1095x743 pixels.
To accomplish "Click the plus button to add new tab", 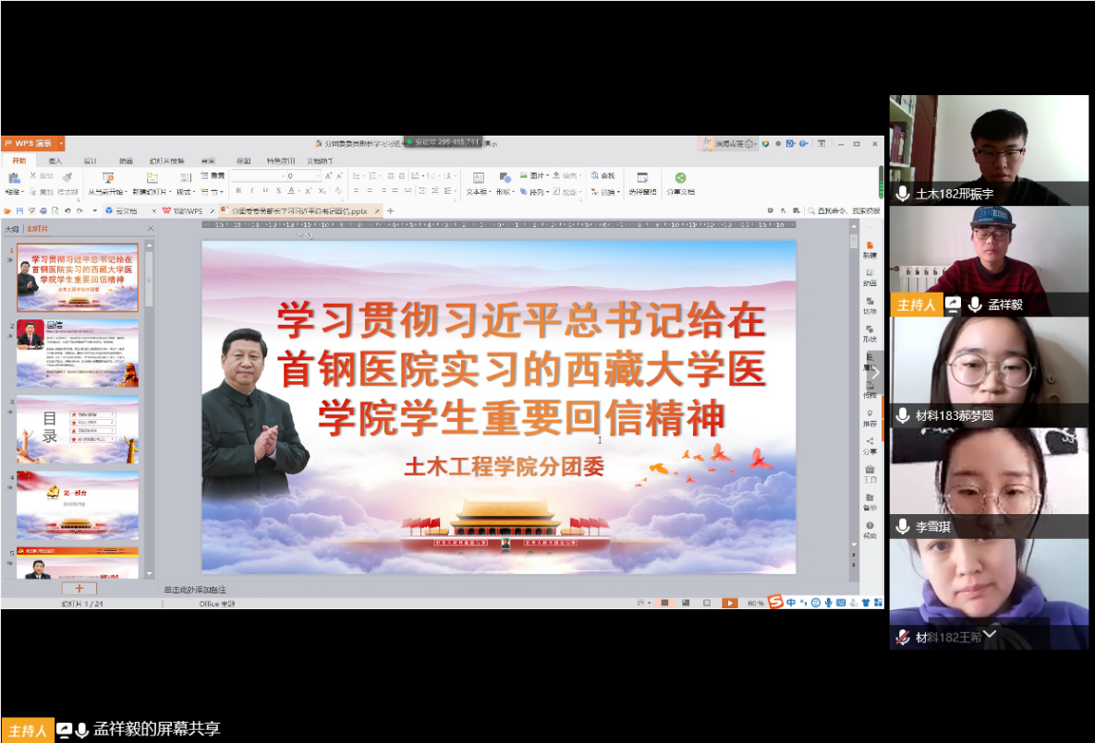I will 390,210.
